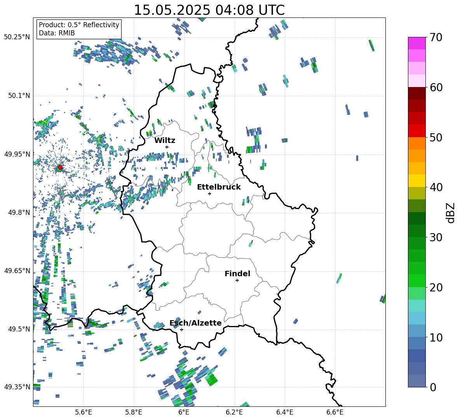Click the 49.65°N latitude label
The width and height of the screenshot is (460, 420).
pyautogui.click(x=17, y=270)
